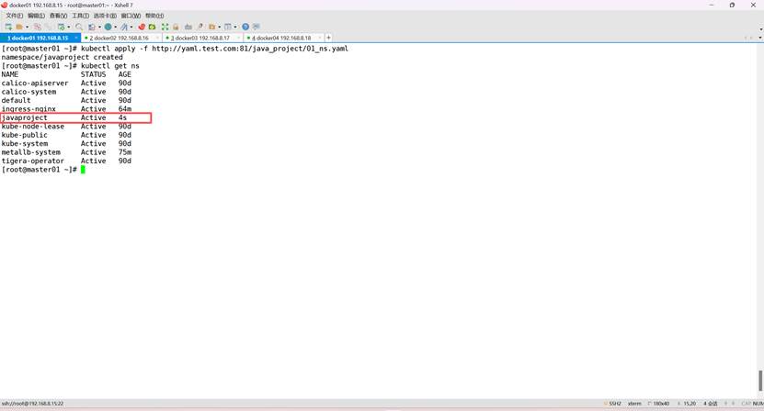Click the NUM indicator in status bar
This screenshot has width=764, height=411.
pos(758,404)
